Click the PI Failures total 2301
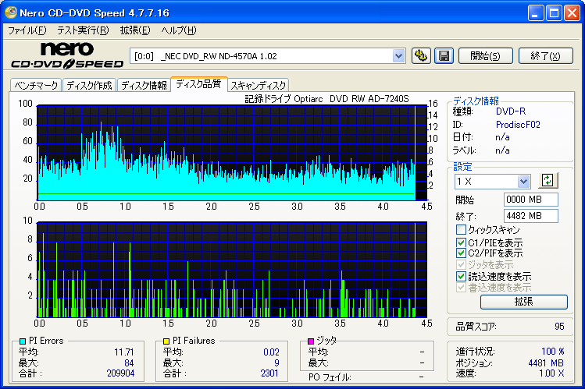 tap(269, 373)
